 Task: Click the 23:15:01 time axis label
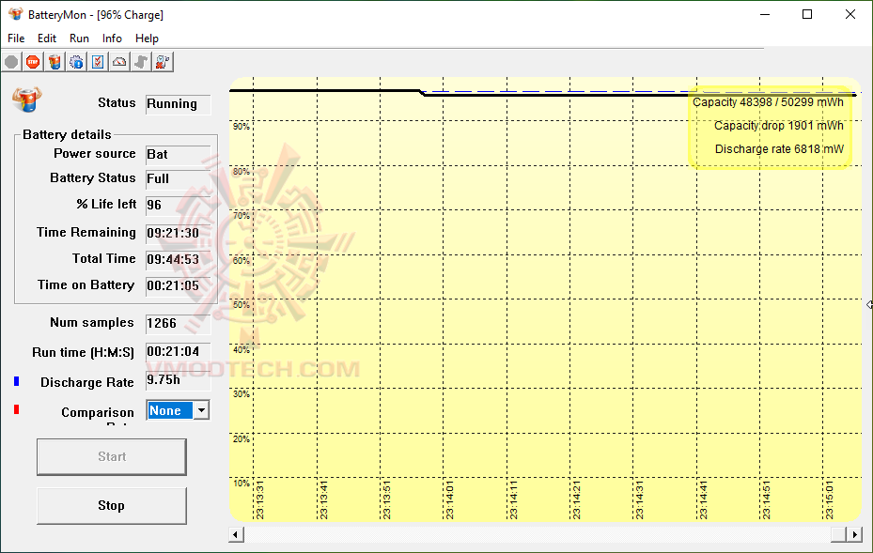829,500
